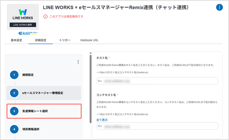Expand description with 全て表示 link
This screenshot has height=140, width=229.
pyautogui.click(x=102, y=120)
